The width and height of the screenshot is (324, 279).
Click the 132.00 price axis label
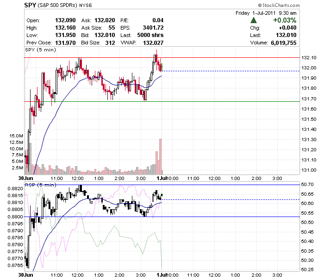[x=309, y=68]
